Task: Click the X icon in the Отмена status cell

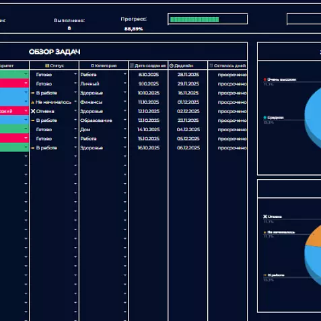Action: click(33, 111)
